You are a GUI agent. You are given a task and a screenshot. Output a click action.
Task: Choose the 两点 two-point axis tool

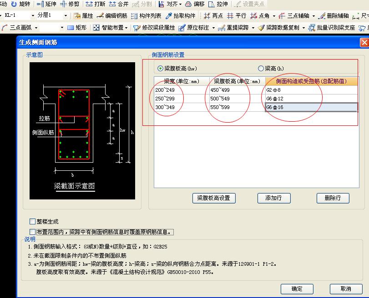coord(213,16)
